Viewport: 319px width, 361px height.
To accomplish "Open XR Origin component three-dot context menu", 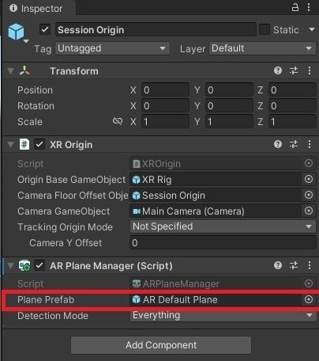I will 310,144.
